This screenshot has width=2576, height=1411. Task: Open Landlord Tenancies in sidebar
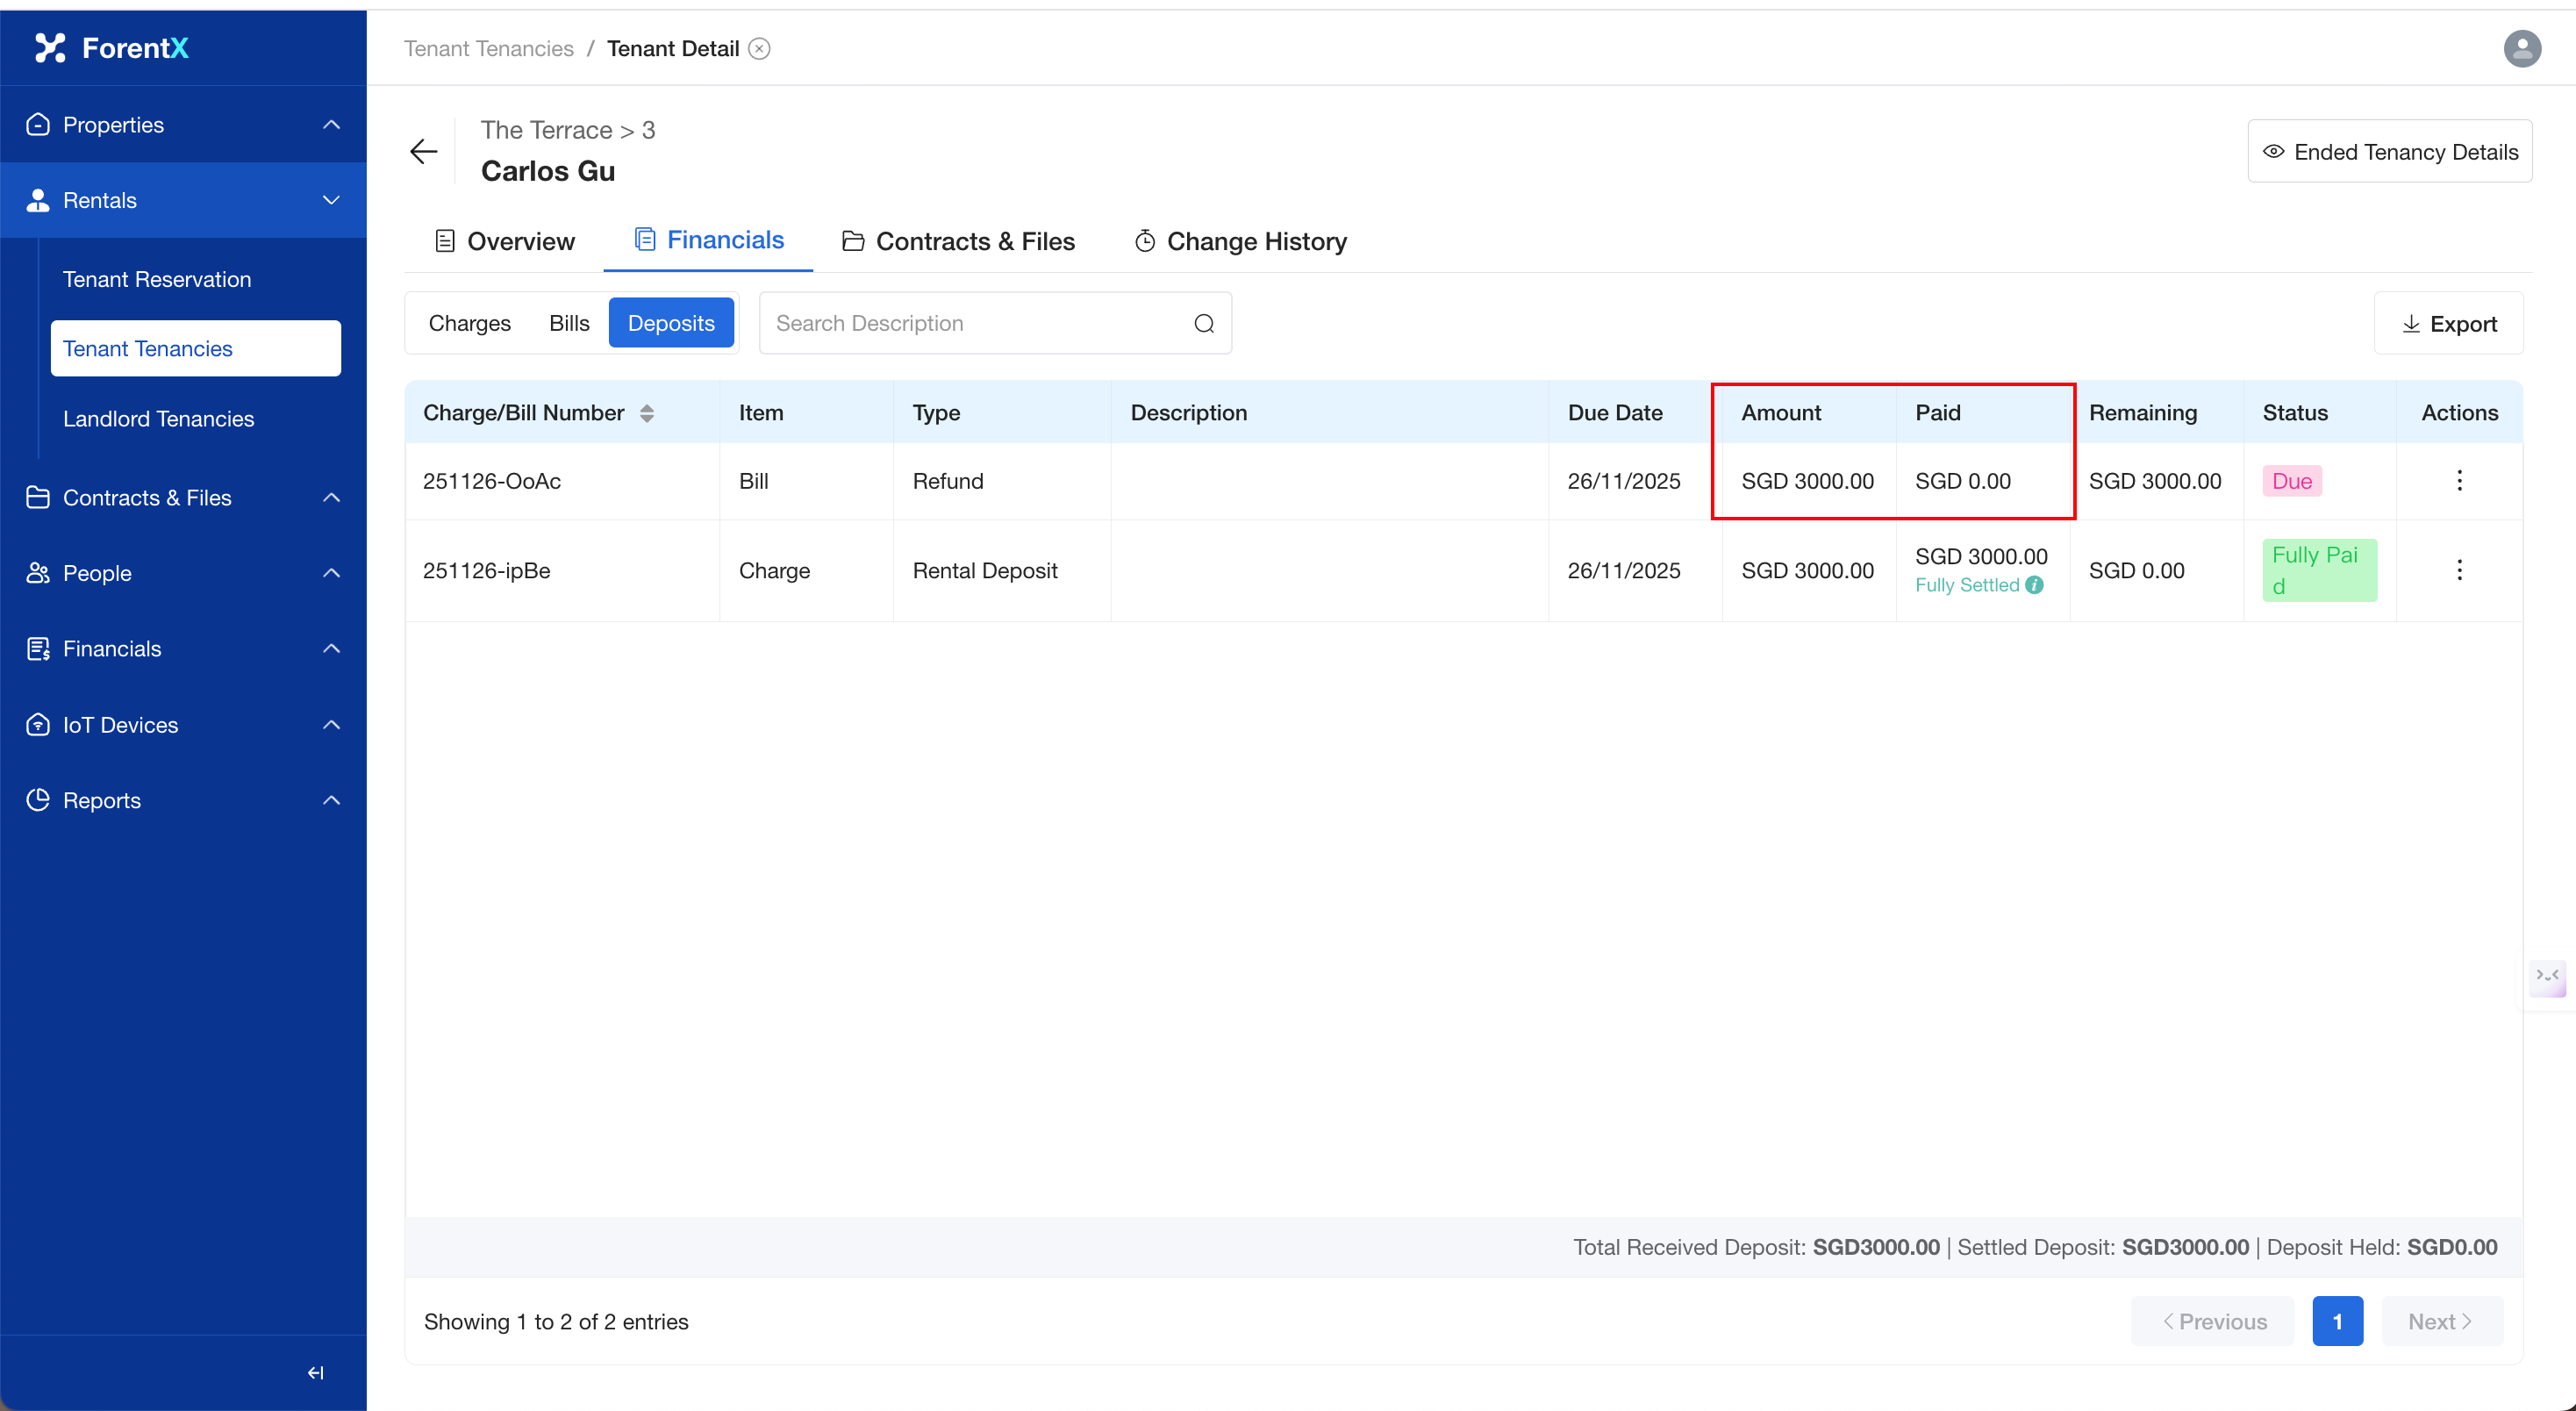[x=158, y=419]
